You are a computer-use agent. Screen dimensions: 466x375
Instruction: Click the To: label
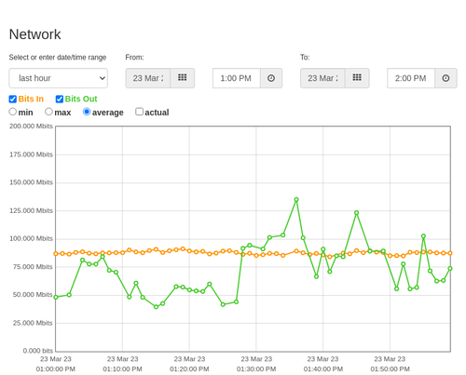tap(305, 58)
